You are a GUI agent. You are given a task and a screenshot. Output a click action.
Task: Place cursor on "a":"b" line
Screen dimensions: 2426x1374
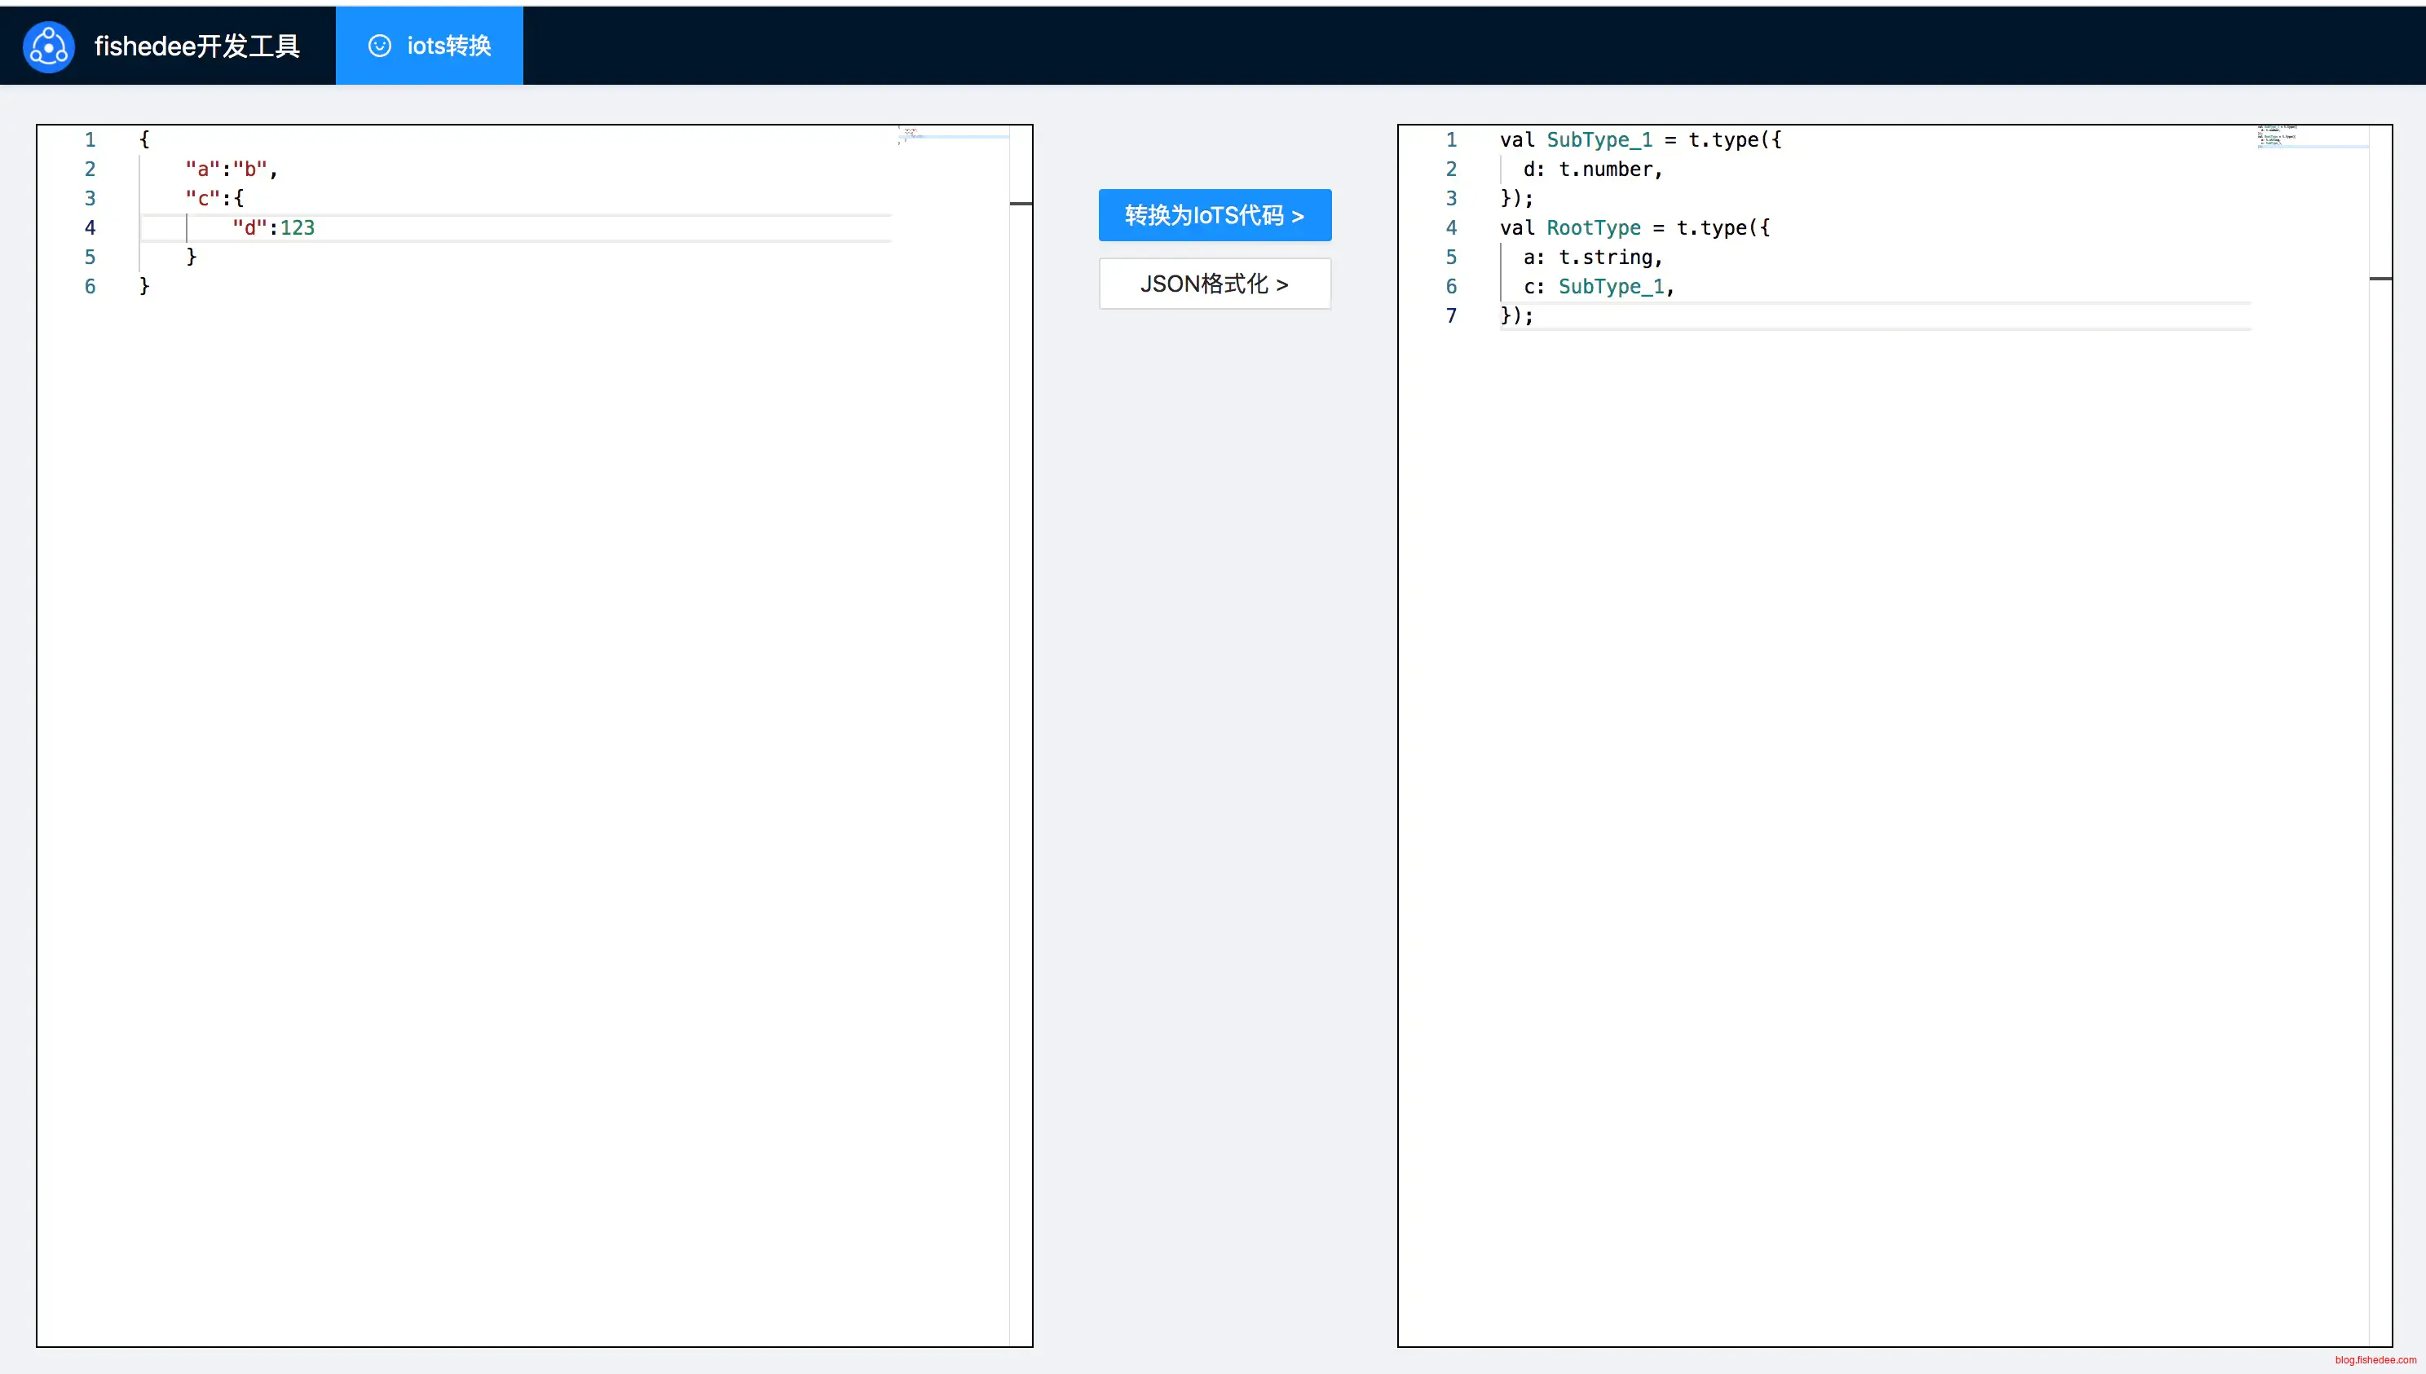coord(231,169)
